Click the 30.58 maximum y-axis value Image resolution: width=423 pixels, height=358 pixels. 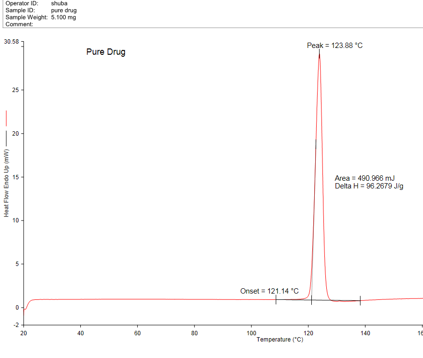11,42
